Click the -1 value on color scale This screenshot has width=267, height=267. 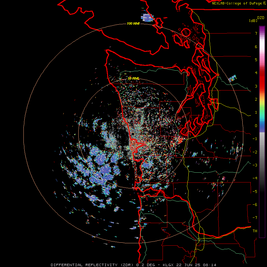click(255, 139)
